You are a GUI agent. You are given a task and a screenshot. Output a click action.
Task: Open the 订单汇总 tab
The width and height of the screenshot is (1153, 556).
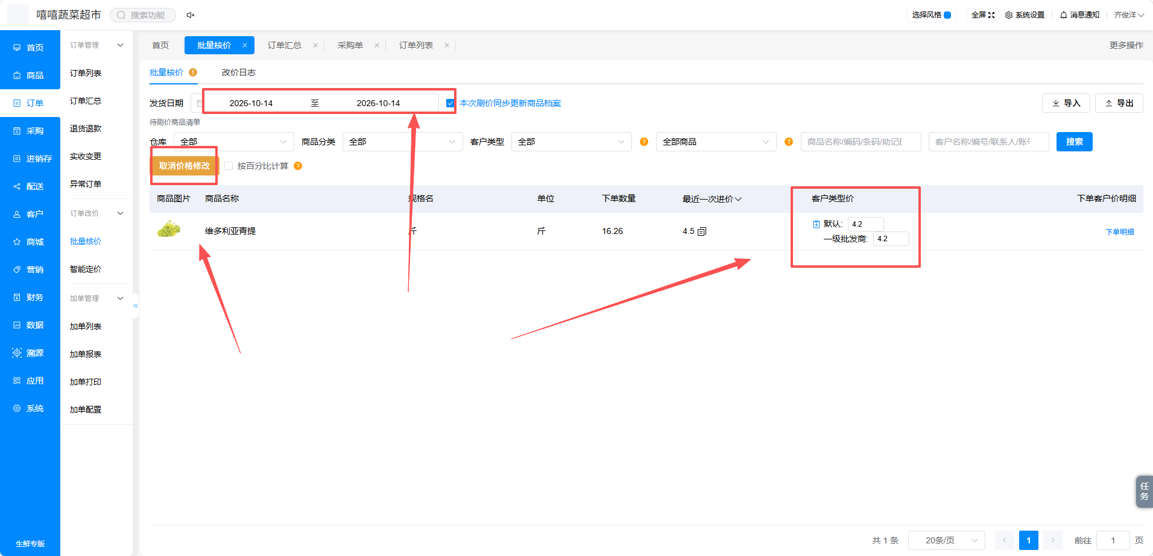(285, 45)
